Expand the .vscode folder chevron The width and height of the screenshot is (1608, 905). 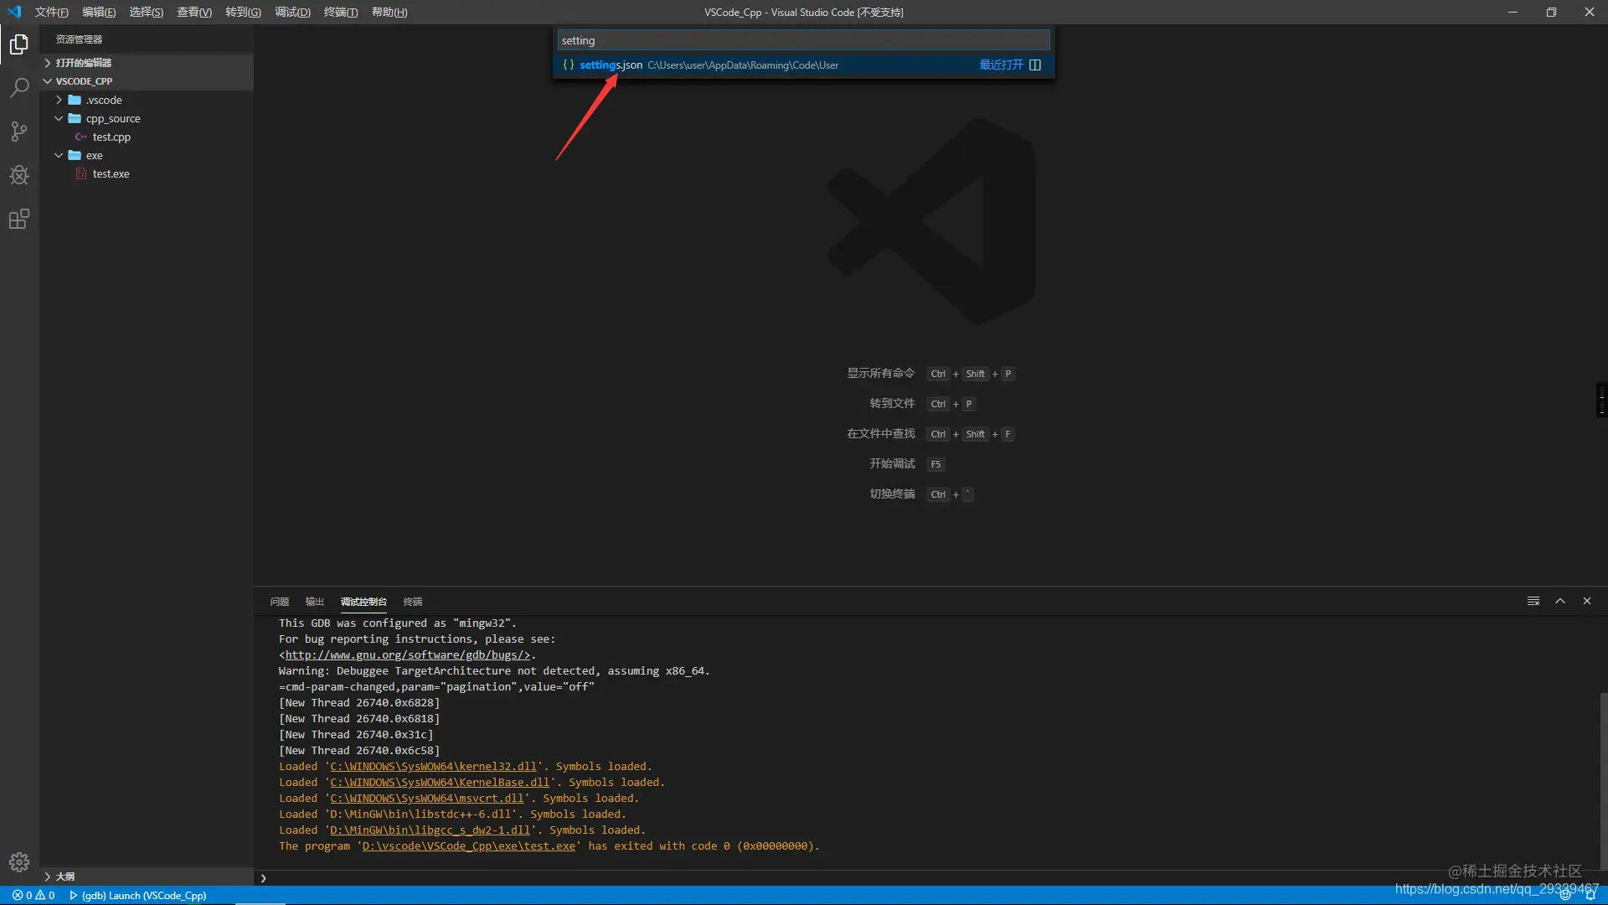tap(59, 101)
